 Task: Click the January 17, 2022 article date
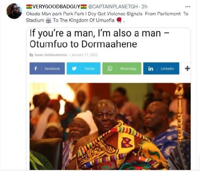point(85,55)
